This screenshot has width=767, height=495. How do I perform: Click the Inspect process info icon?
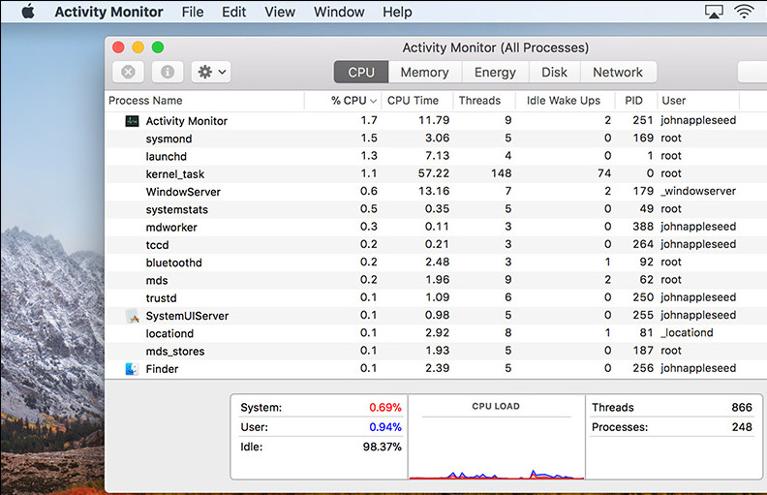(168, 72)
